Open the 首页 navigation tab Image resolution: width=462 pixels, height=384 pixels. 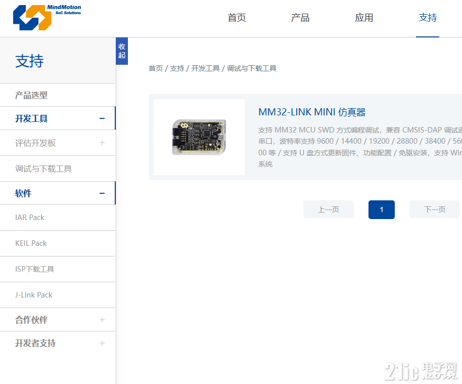point(237,18)
